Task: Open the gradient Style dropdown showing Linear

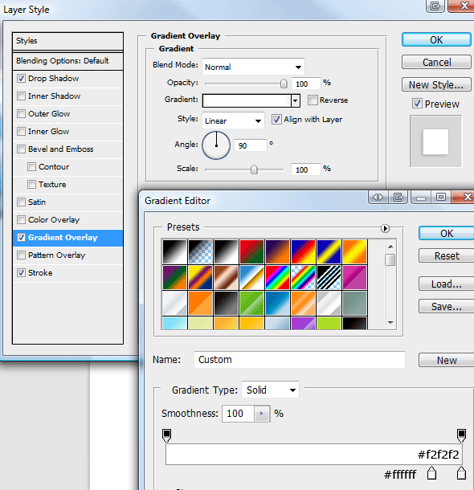Action: coord(233,120)
